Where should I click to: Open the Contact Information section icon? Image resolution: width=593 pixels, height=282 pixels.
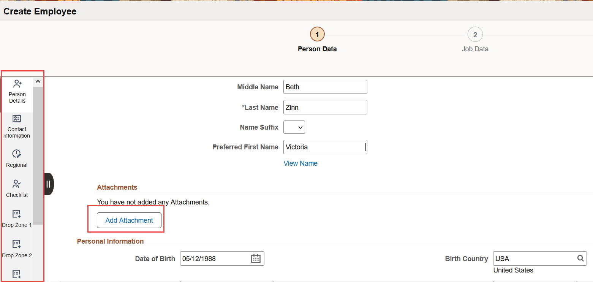tap(17, 119)
